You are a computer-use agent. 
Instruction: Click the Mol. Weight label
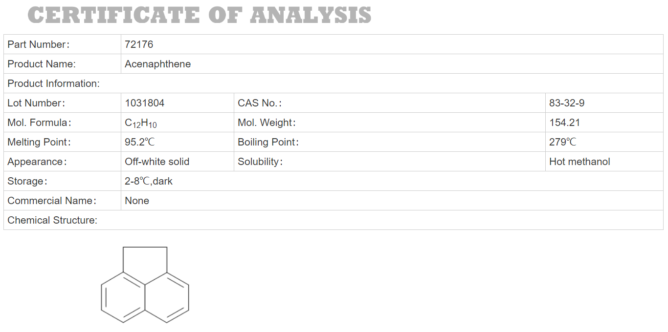(267, 123)
